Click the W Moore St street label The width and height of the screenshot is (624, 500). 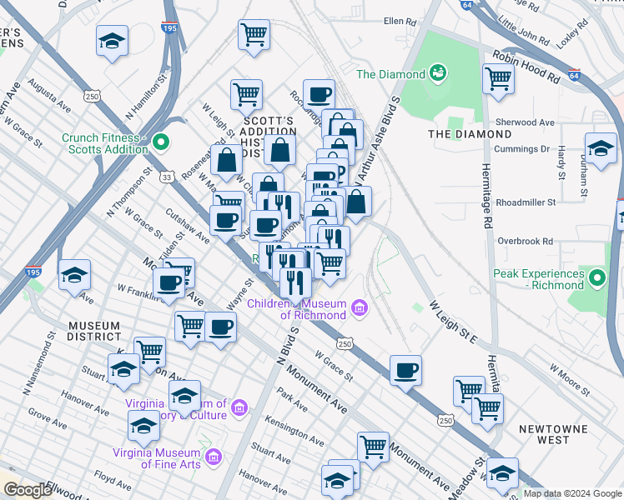pyautogui.click(x=570, y=379)
